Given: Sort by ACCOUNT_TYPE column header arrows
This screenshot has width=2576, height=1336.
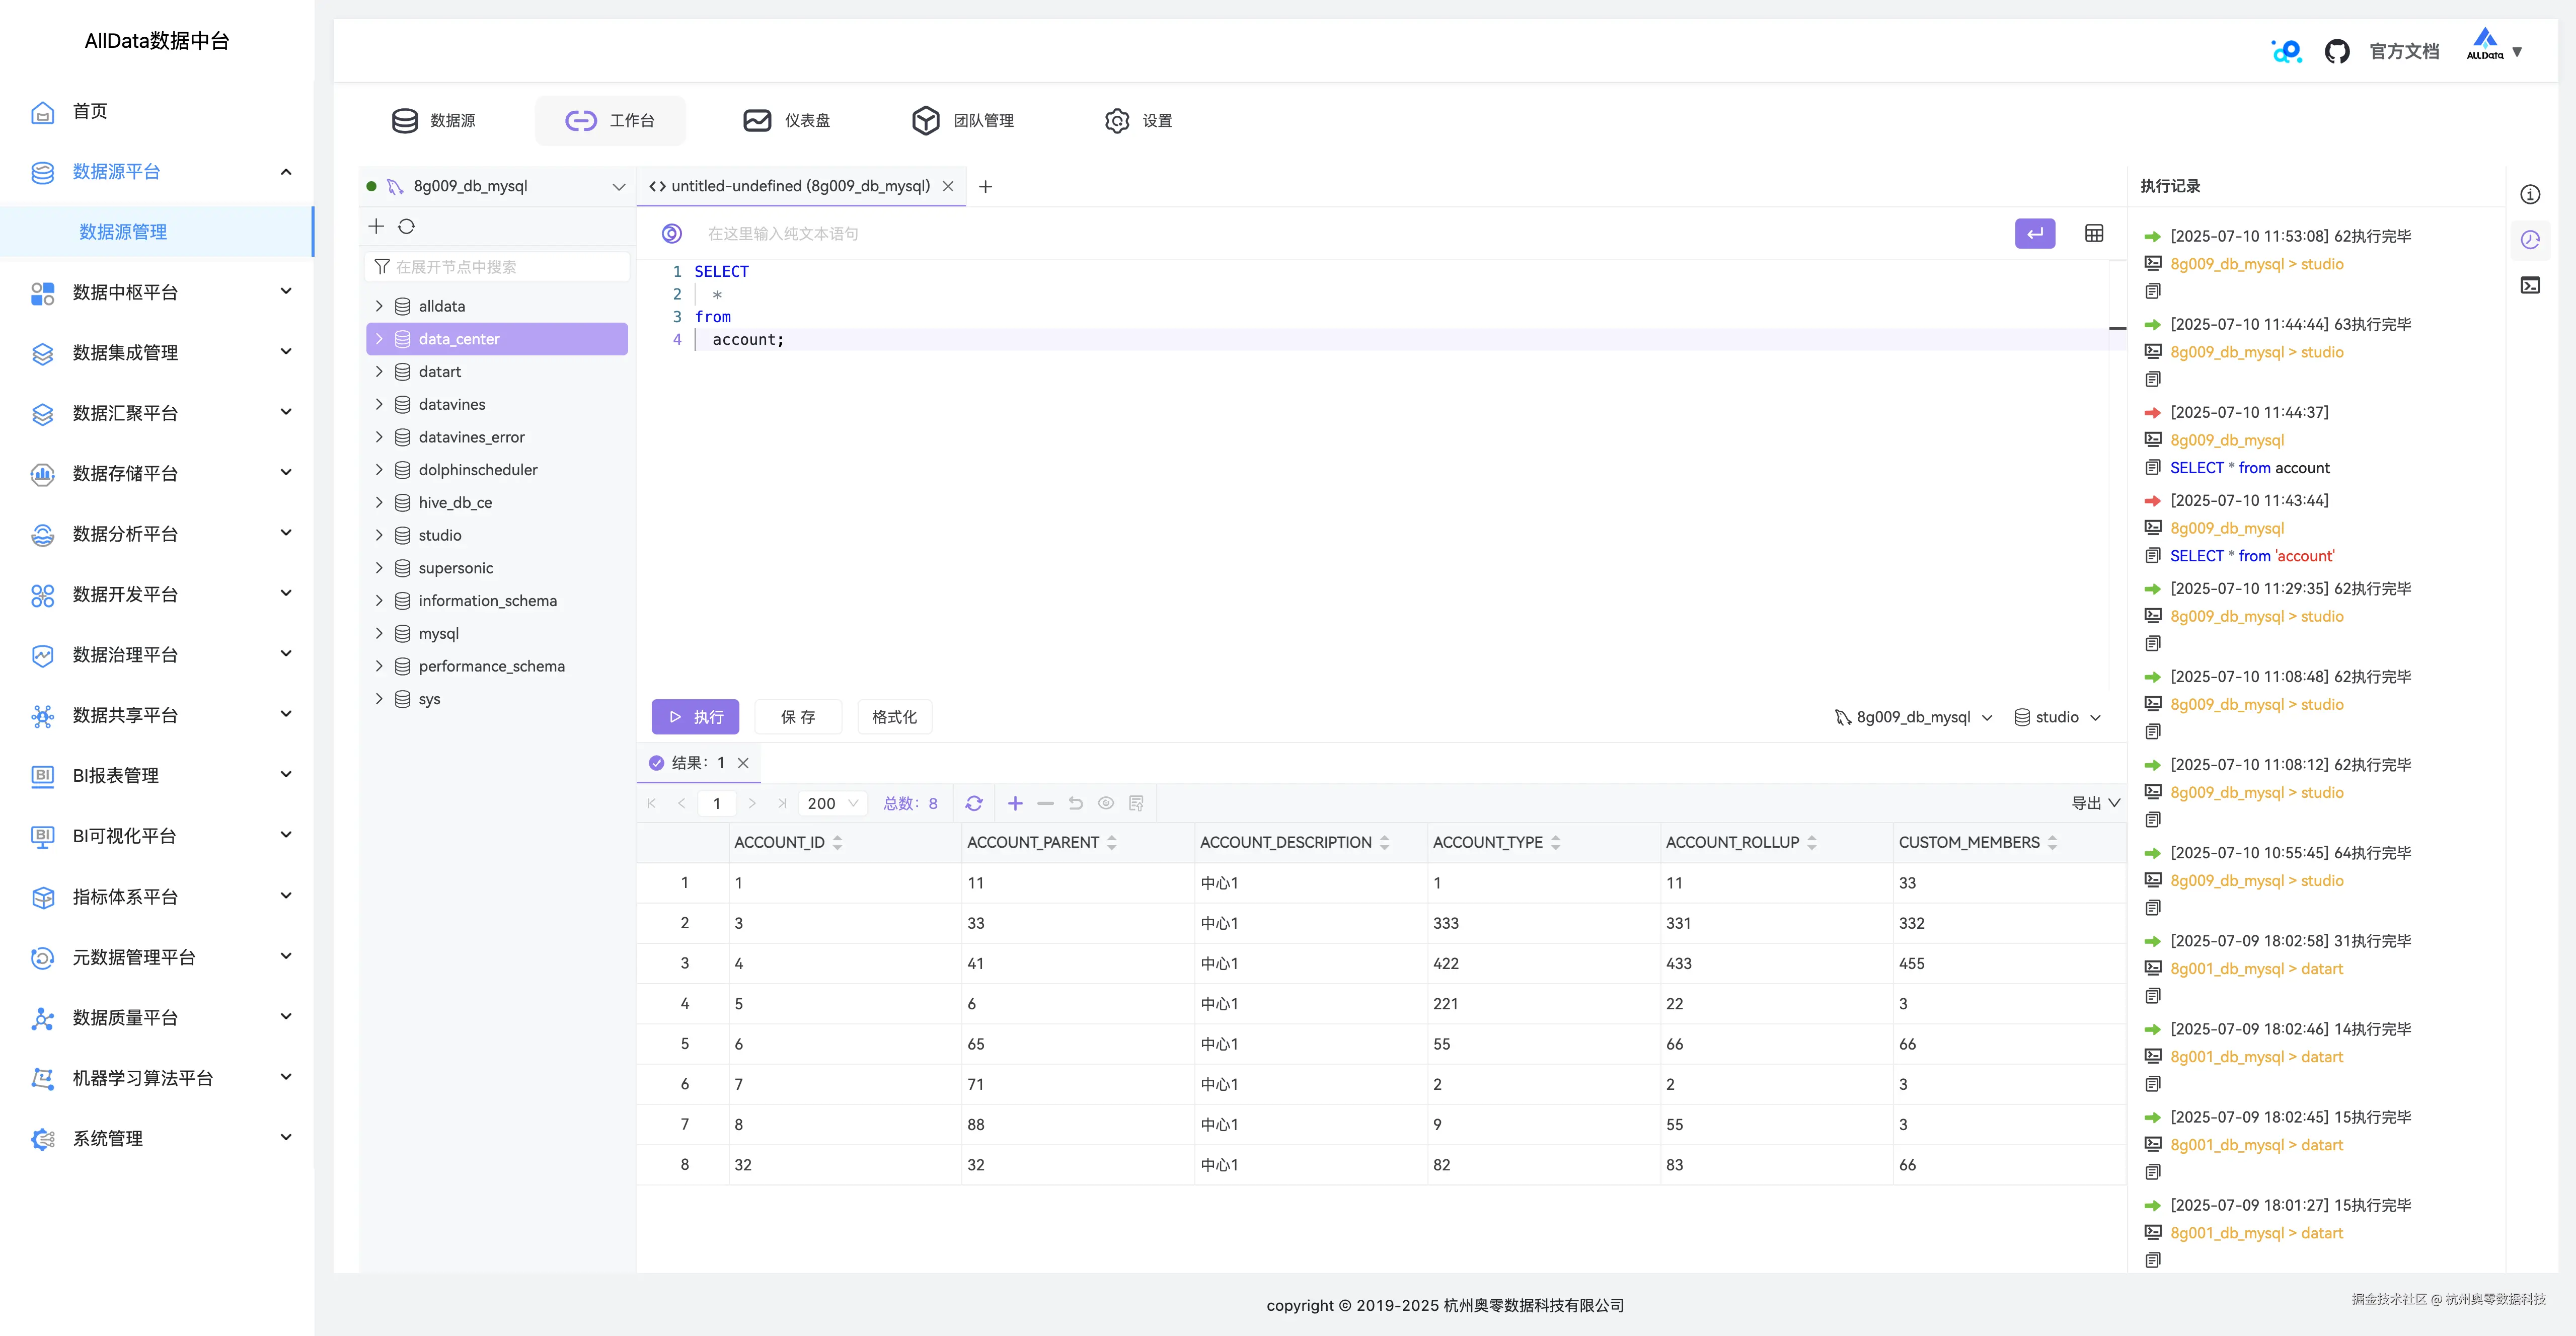Looking at the screenshot, I should click(1555, 842).
